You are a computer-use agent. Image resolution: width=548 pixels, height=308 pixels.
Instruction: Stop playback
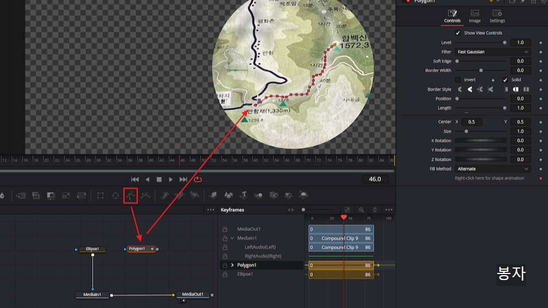point(159,179)
